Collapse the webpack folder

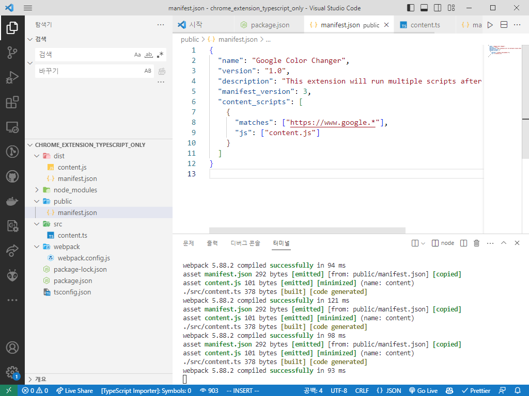coord(37,247)
